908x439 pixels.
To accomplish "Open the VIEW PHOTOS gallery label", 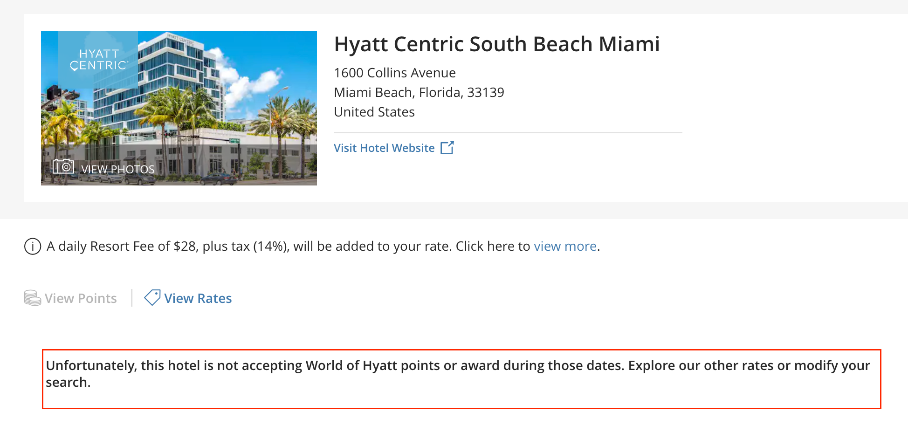I will coord(117,169).
